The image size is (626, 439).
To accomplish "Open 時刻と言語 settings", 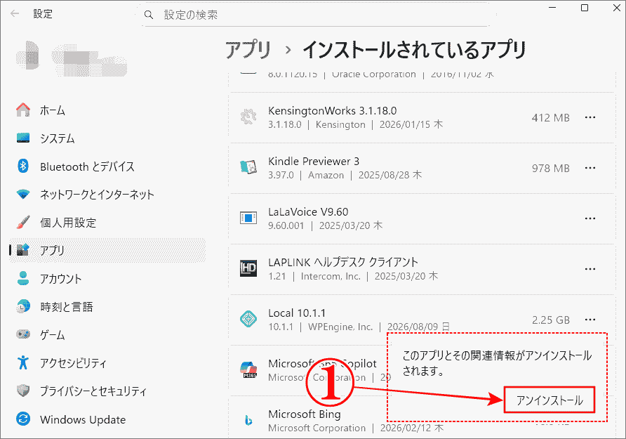I will [x=107, y=307].
